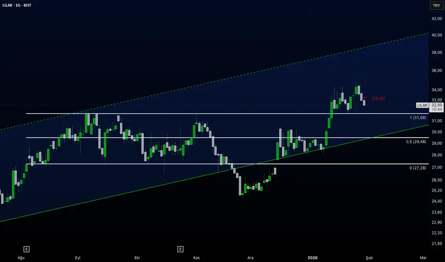Click the Ara month label

(x=250, y=258)
